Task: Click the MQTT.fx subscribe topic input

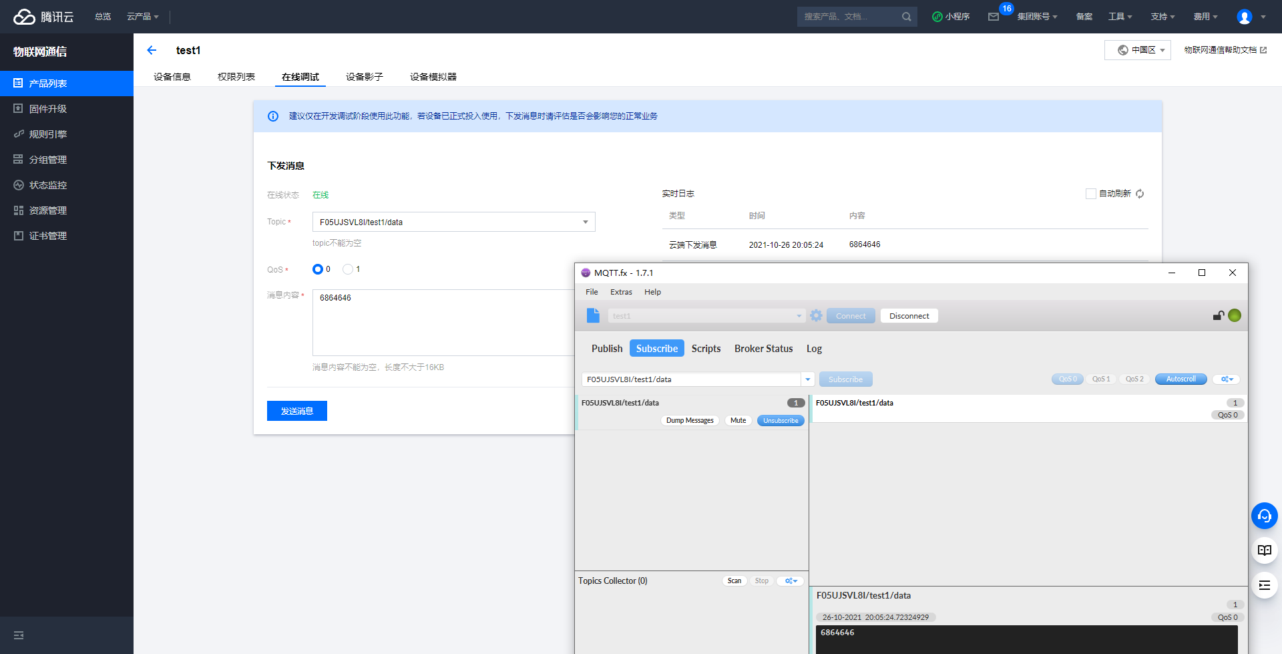Action: [x=692, y=379]
